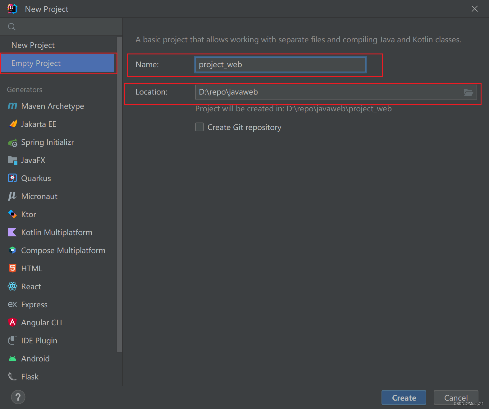
Task: Click the Micronaut mu icon
Action: click(x=12, y=196)
